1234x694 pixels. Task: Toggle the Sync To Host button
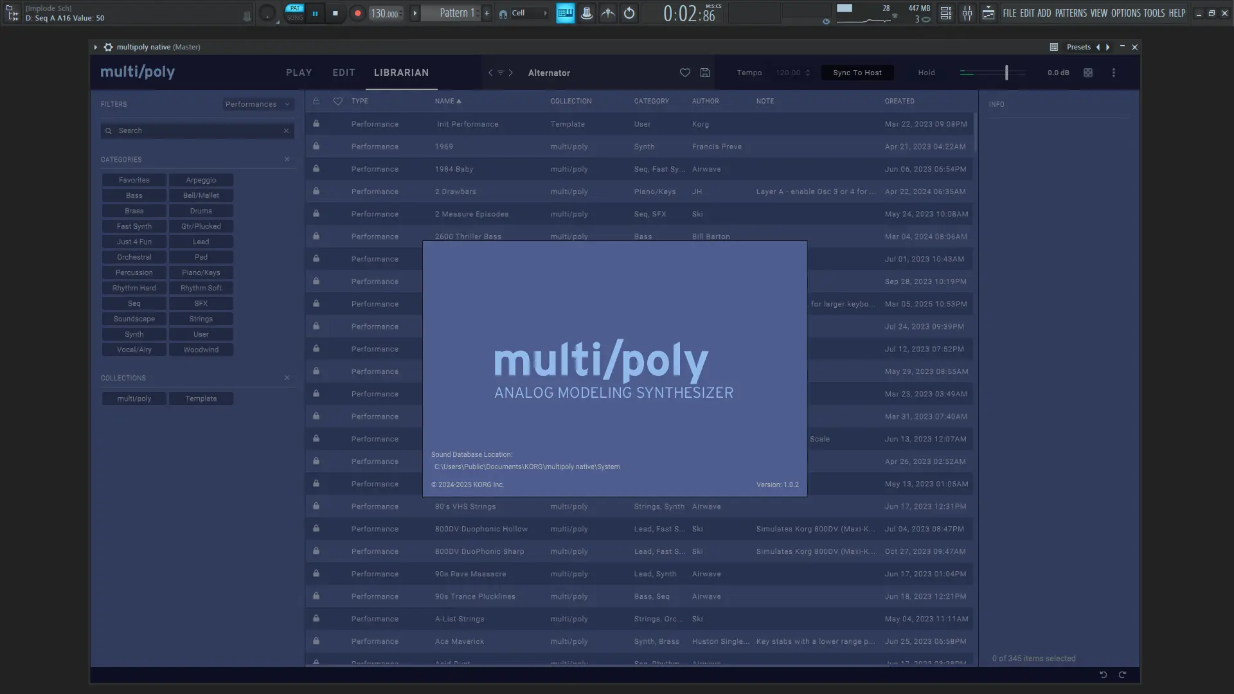[x=857, y=73]
